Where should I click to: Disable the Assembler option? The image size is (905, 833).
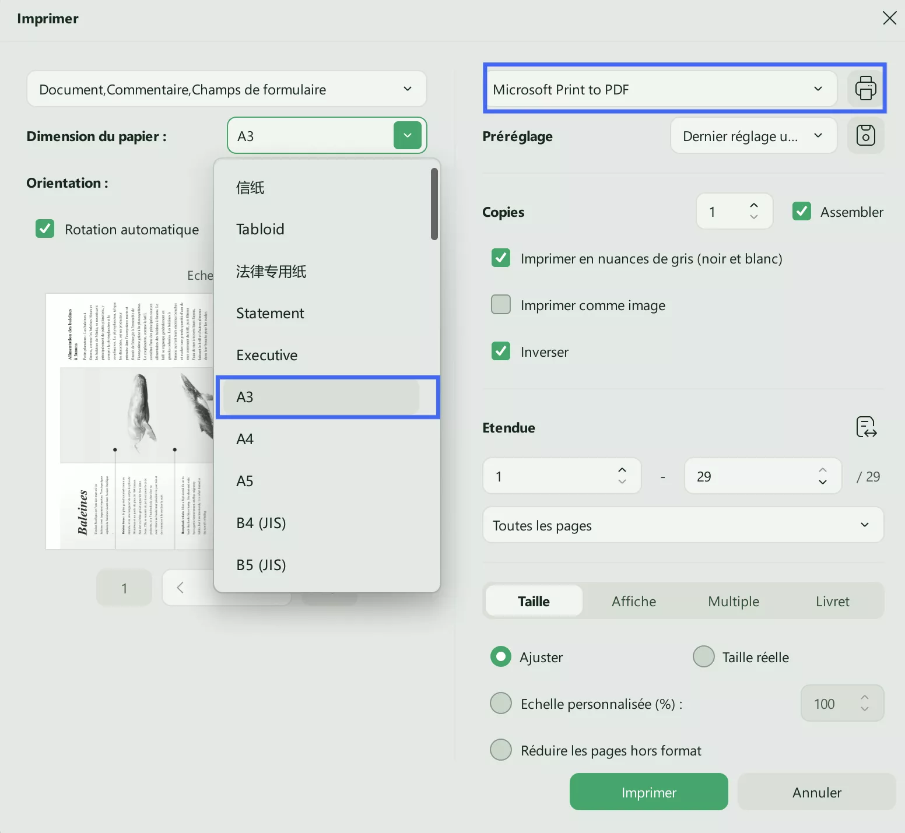802,211
